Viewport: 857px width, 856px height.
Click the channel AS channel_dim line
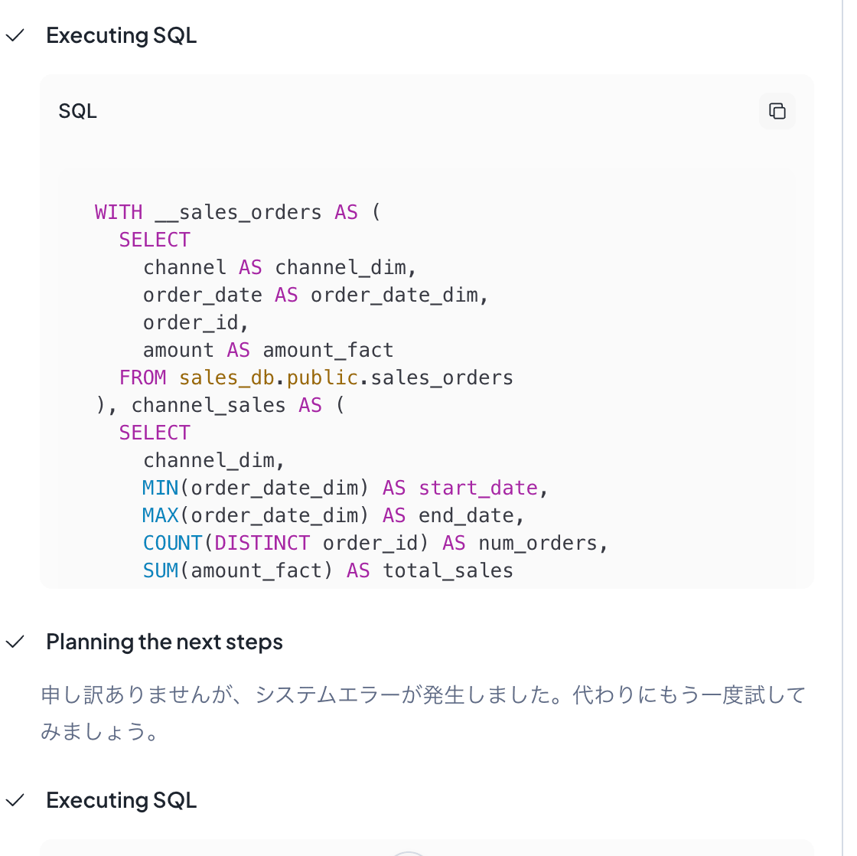279,267
